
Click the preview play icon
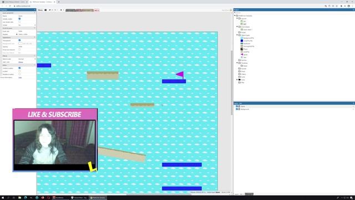61,10
